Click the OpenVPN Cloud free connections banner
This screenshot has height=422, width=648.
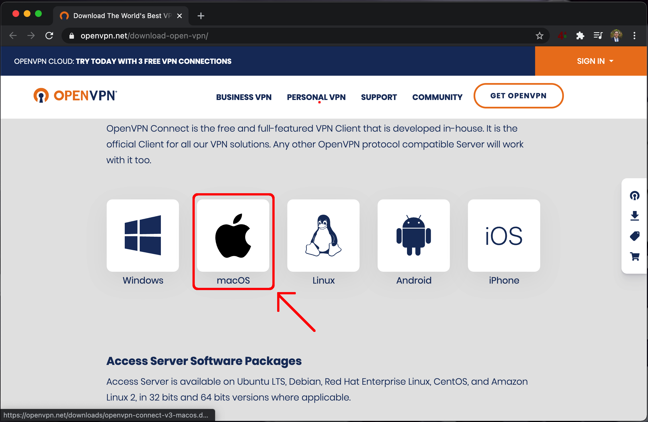(x=123, y=61)
